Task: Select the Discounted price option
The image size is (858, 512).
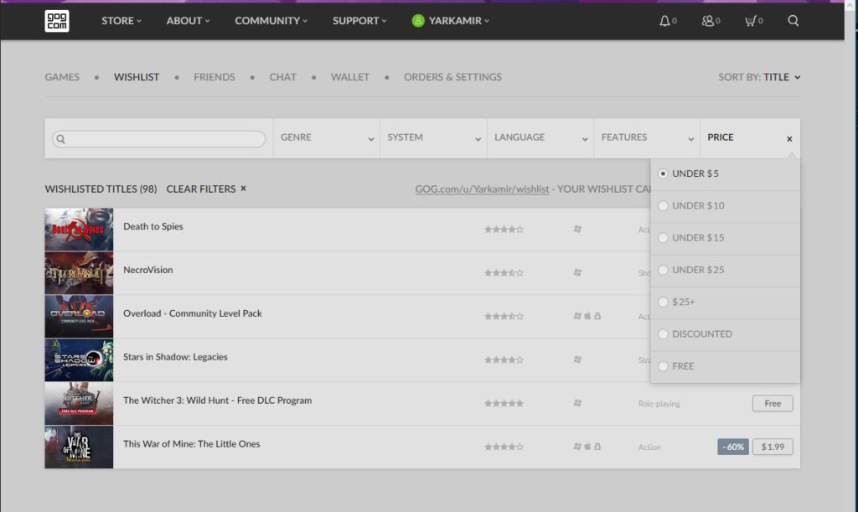Action: pos(725,334)
